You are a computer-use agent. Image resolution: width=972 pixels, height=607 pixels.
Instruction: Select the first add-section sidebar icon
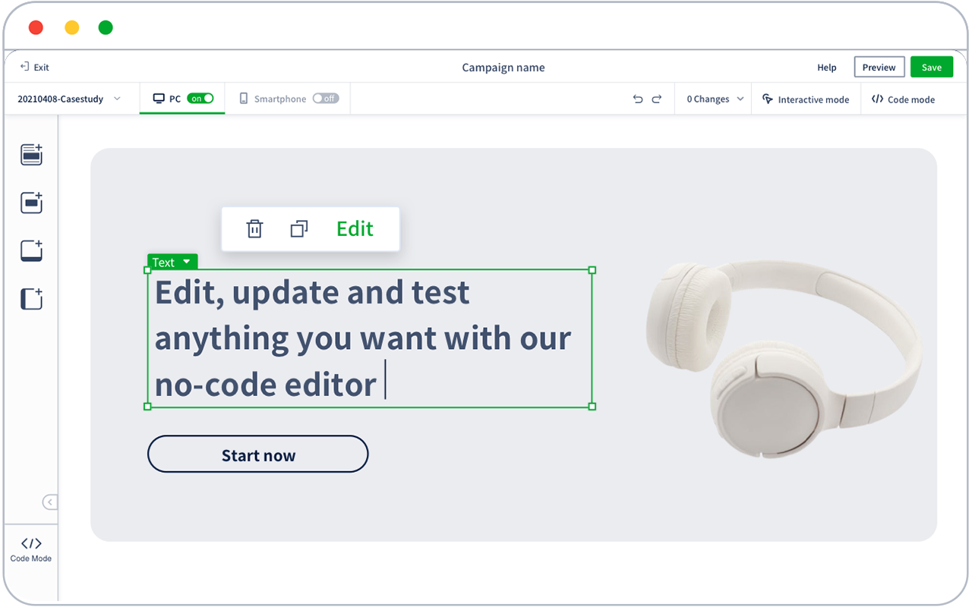(x=31, y=155)
